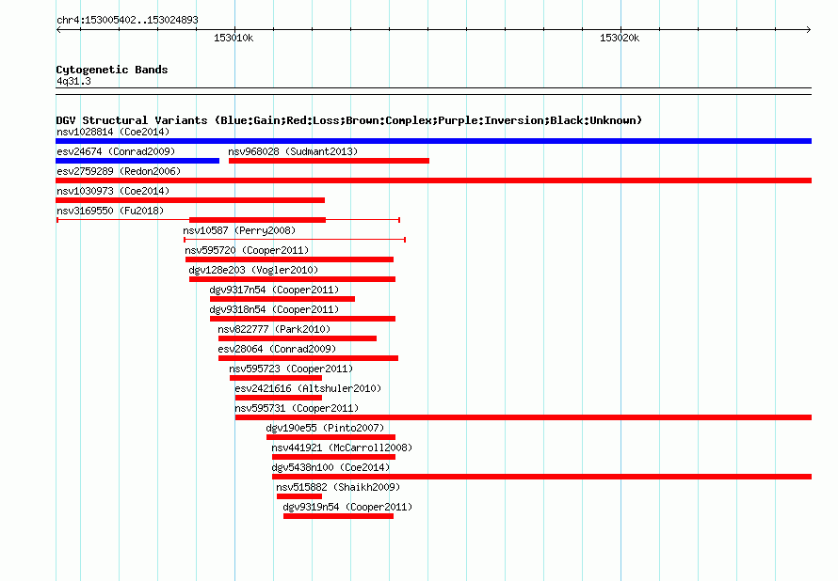Click the red esv2421616 loss bar
Image resolution: width=838 pixels, height=581 pixels.
click(x=279, y=398)
